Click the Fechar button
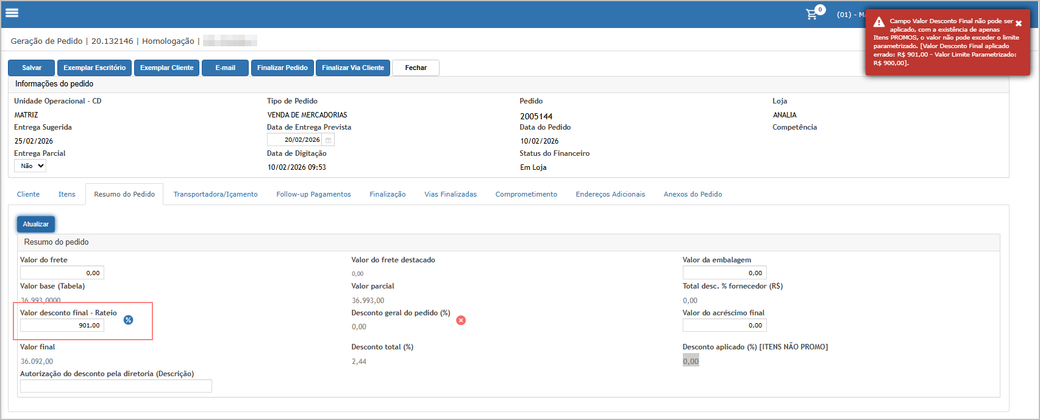 [416, 68]
